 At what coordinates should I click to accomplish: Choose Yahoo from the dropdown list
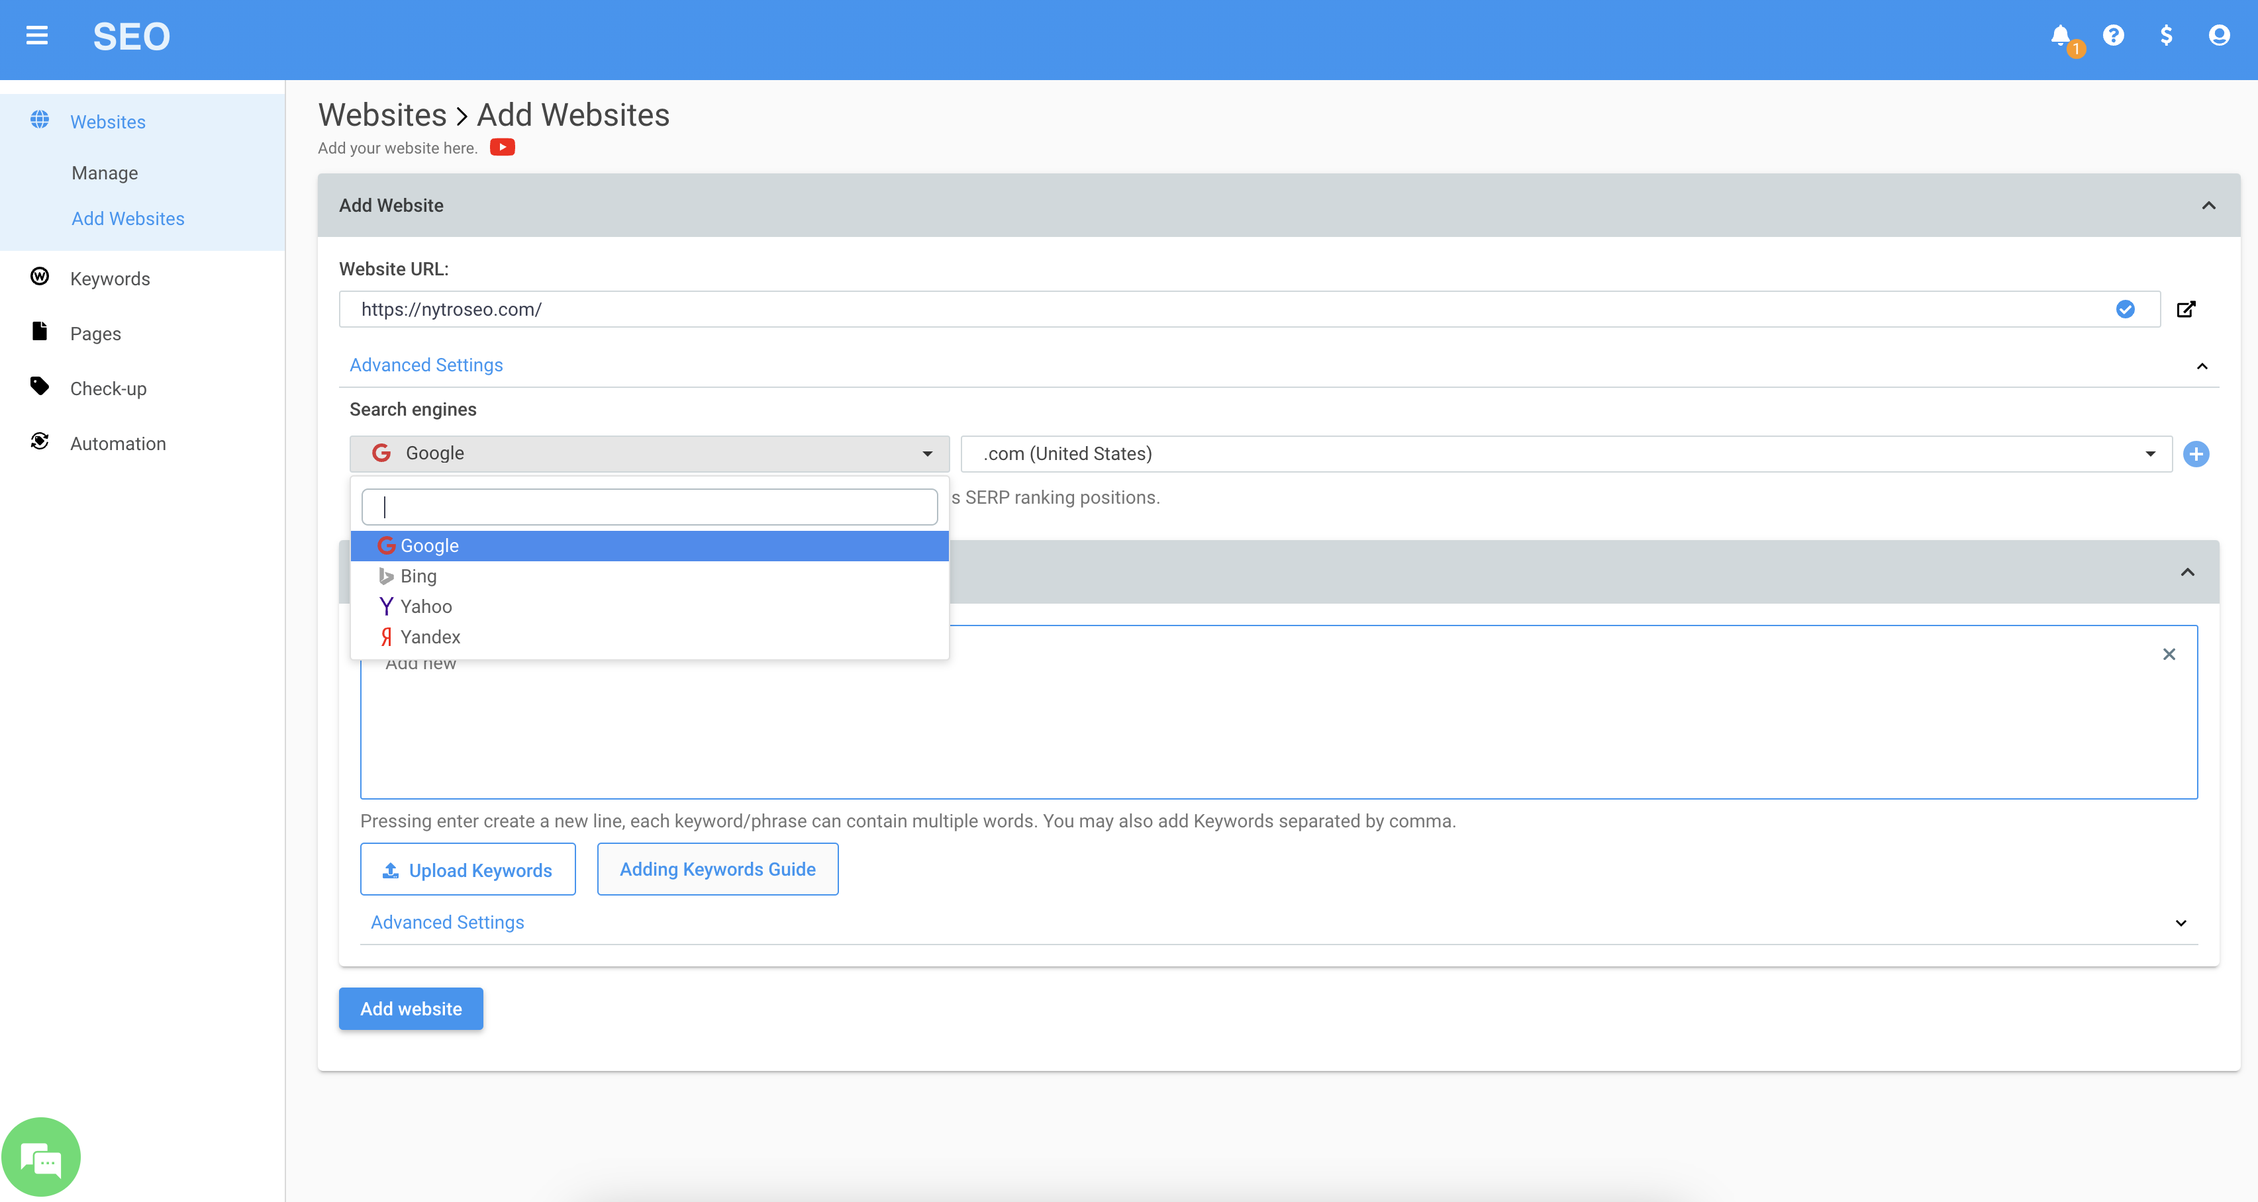650,607
